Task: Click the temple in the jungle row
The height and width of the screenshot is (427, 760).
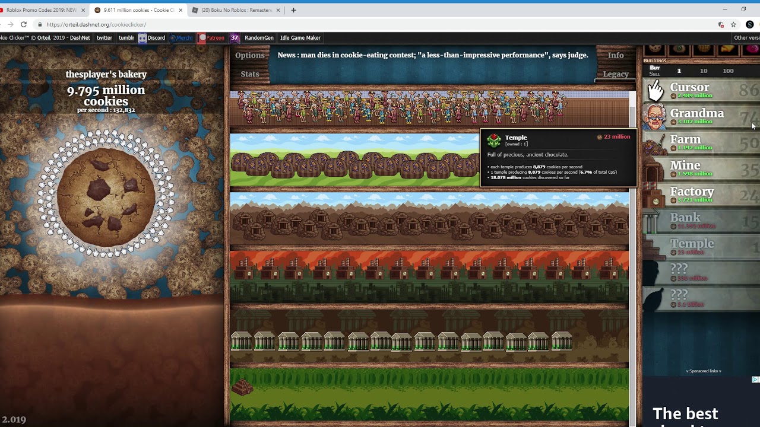Action: coord(242,388)
